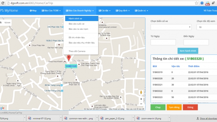Click the extension icon with New badge
217x122 pixels.
click(x=208, y=3)
